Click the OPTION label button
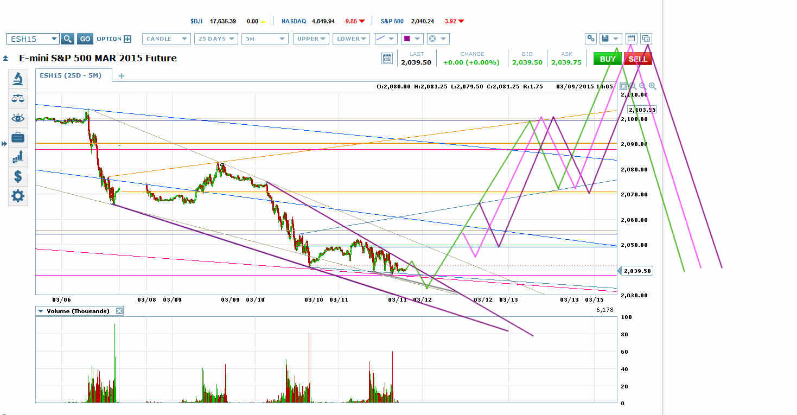 pyautogui.click(x=109, y=39)
